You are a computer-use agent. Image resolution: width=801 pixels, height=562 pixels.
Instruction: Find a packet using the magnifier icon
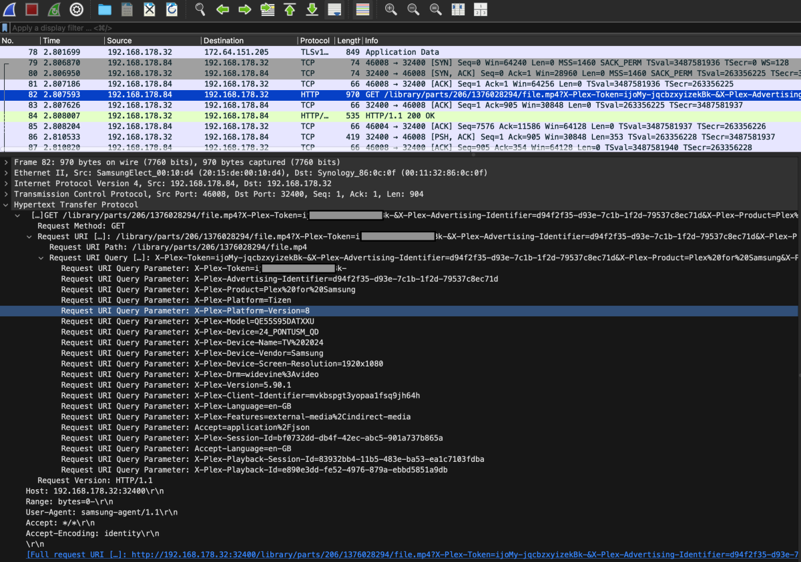click(199, 9)
